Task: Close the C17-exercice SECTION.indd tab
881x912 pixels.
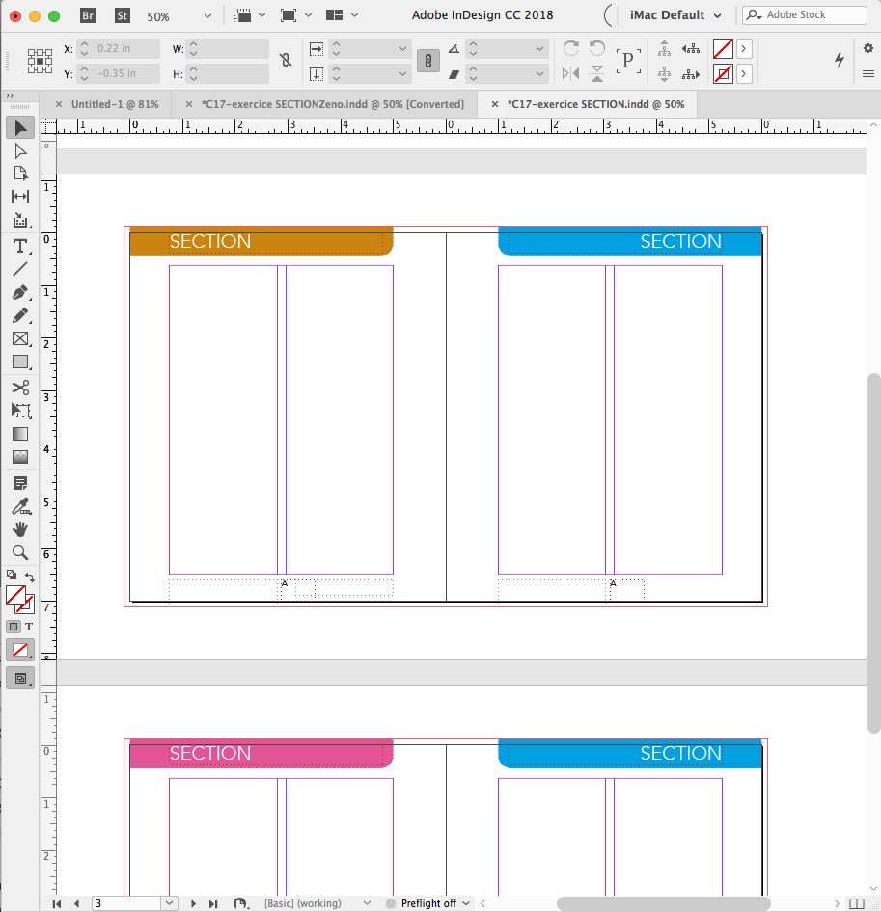Action: tap(494, 104)
